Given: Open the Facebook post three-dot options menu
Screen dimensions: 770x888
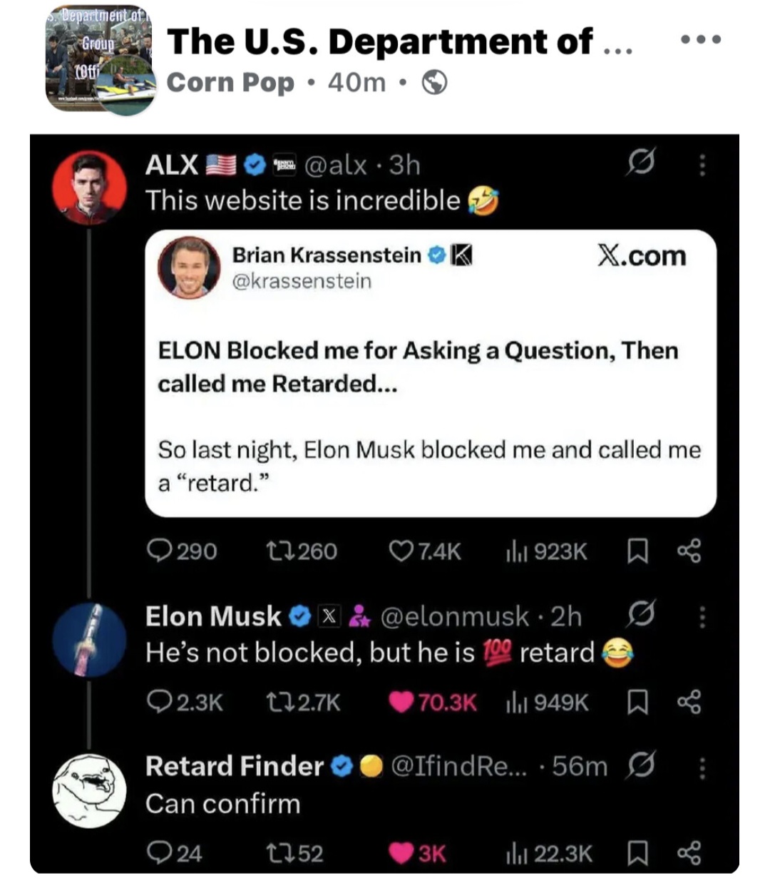Looking at the screenshot, I should pos(701,39).
